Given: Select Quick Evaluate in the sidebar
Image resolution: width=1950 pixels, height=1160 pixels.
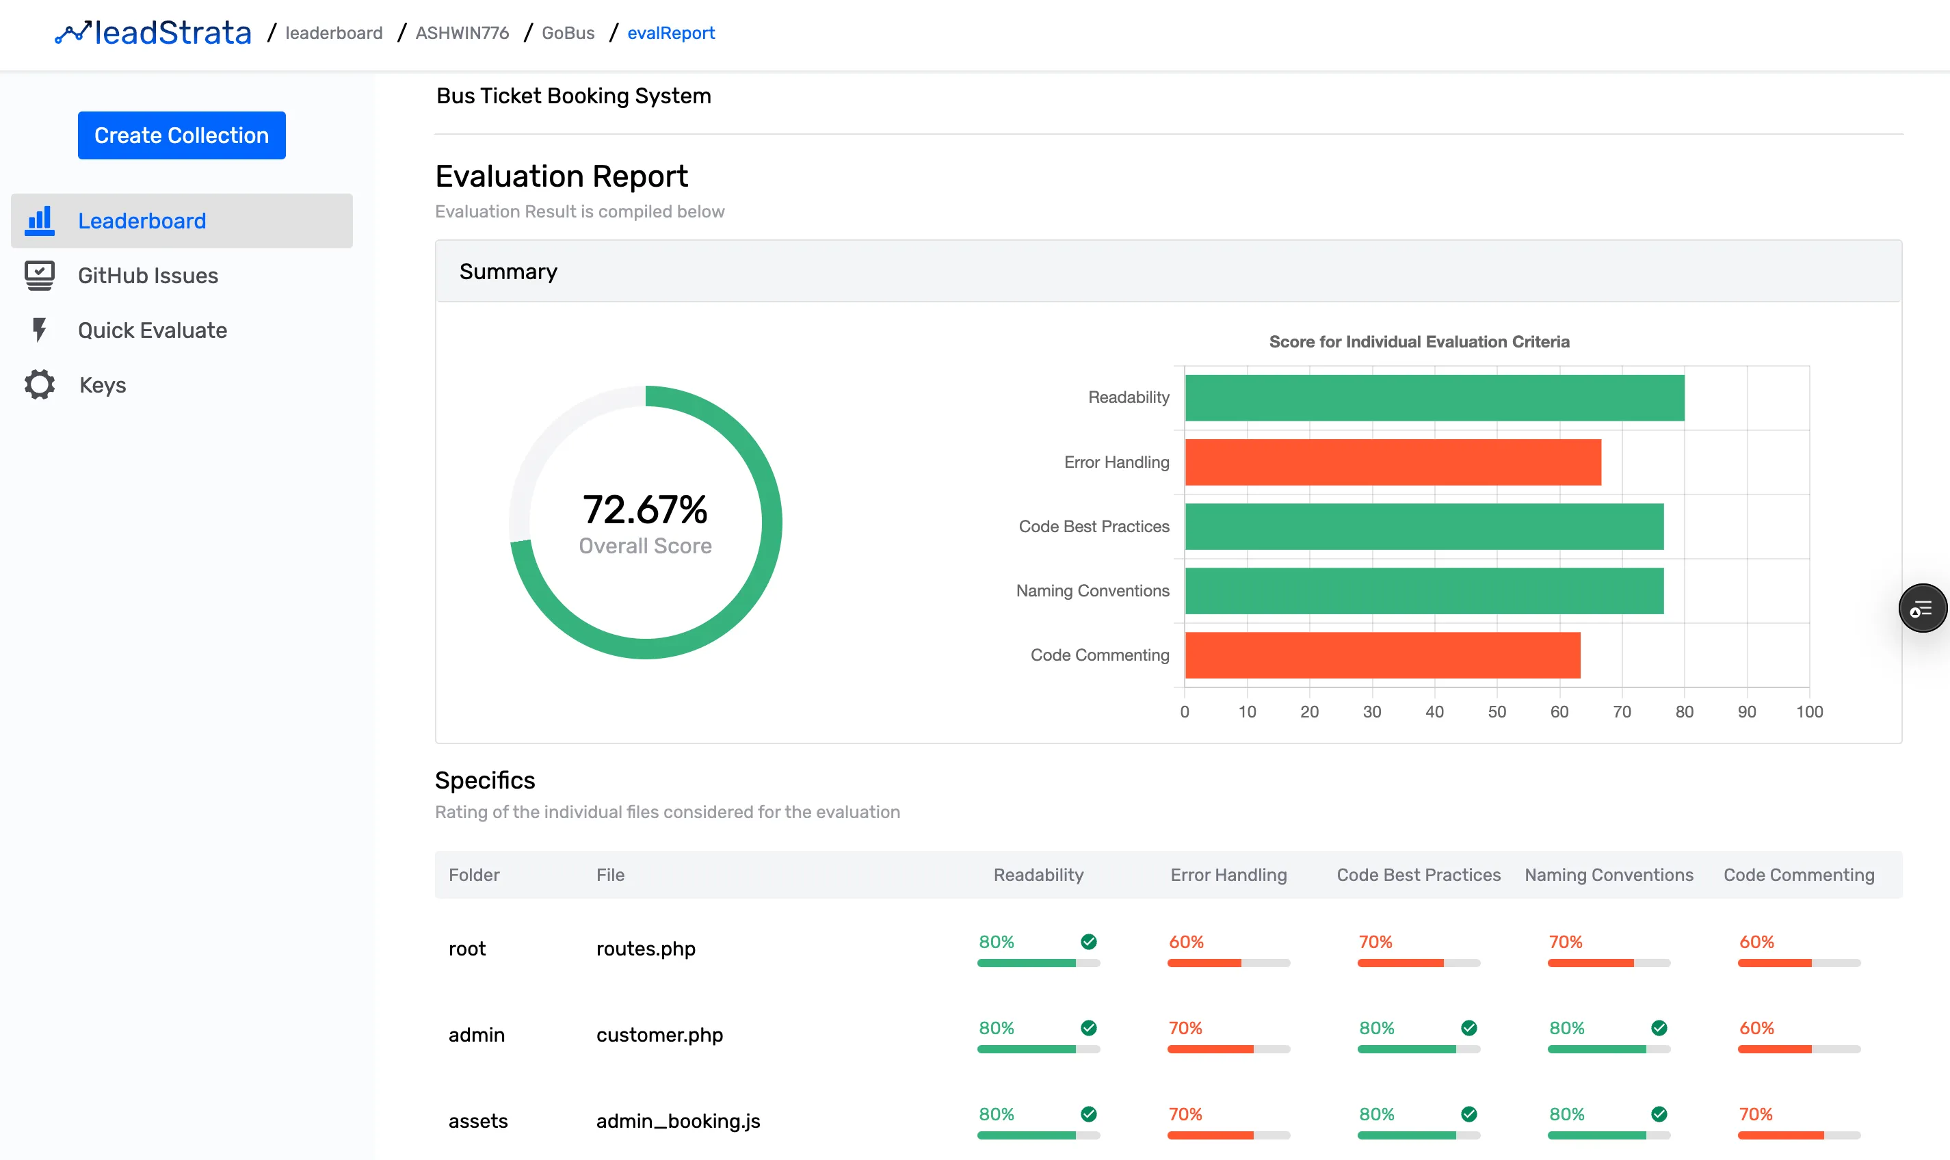Looking at the screenshot, I should click(153, 330).
